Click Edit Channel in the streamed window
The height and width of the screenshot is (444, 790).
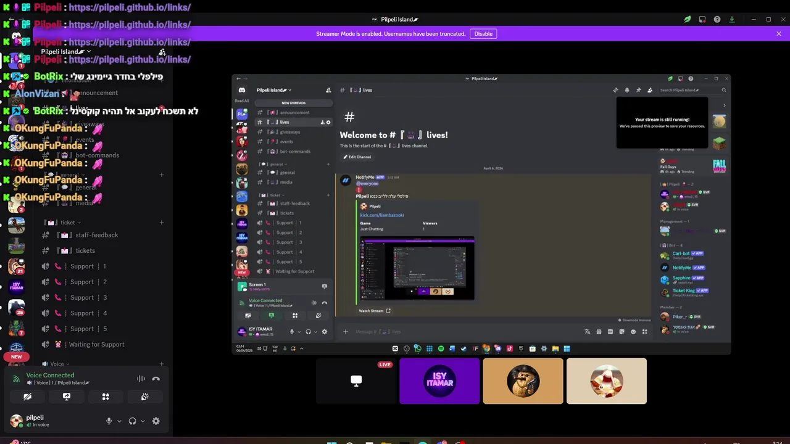(x=357, y=157)
